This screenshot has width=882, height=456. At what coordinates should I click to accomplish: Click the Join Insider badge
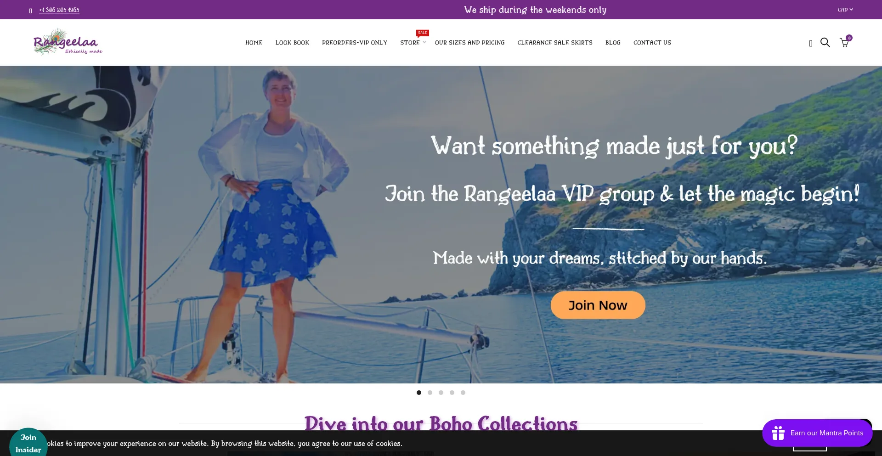pos(28,443)
